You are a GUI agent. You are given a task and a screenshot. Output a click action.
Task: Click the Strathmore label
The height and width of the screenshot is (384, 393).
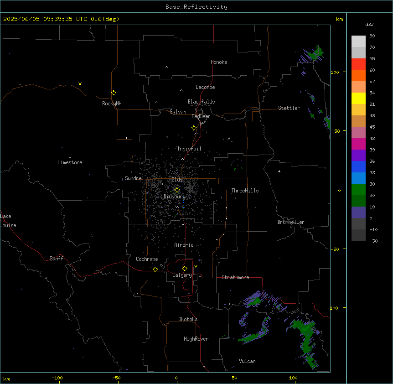pos(235,277)
